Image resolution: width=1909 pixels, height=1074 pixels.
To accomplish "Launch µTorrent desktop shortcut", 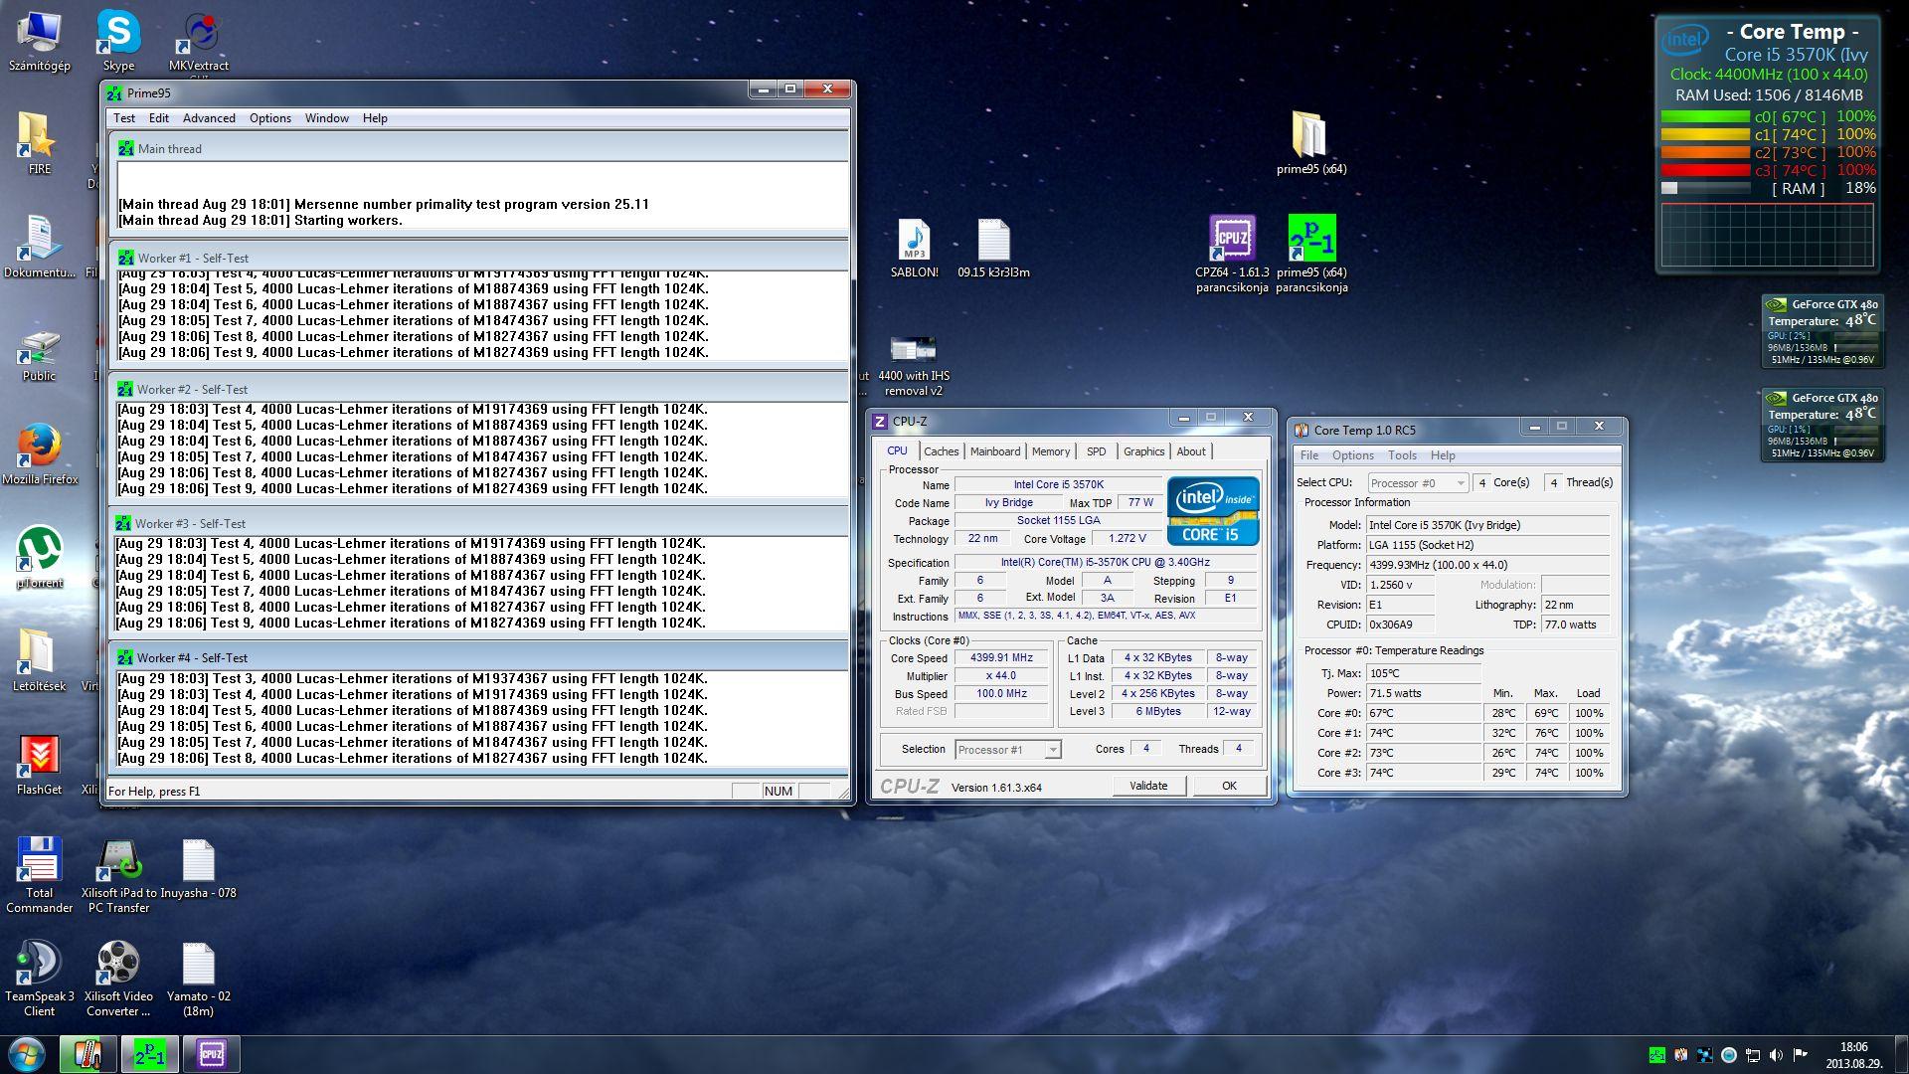I will tap(39, 558).
